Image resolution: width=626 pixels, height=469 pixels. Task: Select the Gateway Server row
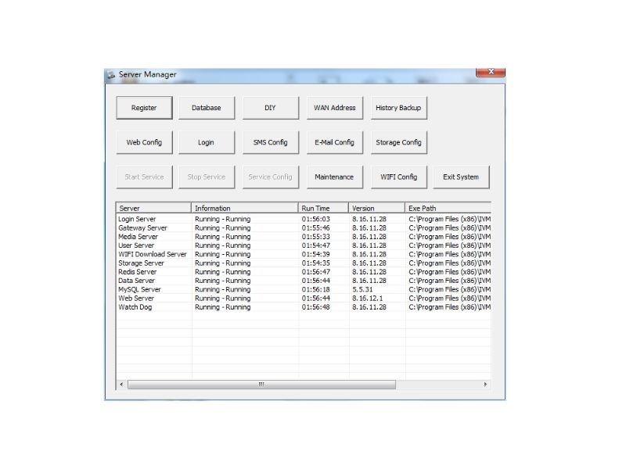tap(304, 227)
